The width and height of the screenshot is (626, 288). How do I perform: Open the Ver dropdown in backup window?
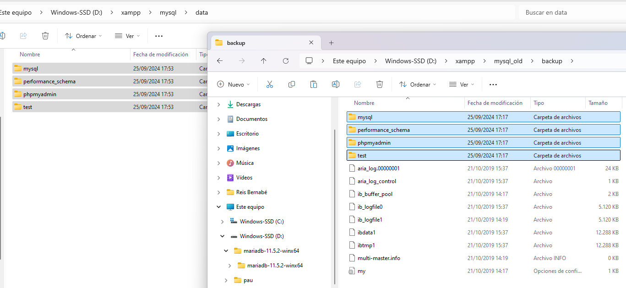[x=461, y=84]
